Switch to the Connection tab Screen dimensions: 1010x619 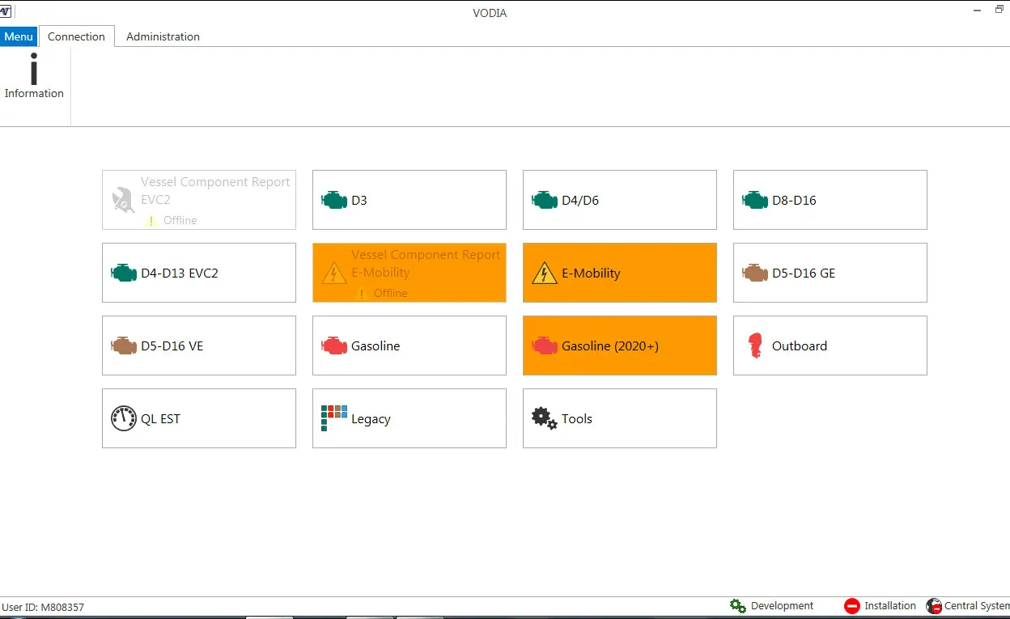[x=76, y=36]
